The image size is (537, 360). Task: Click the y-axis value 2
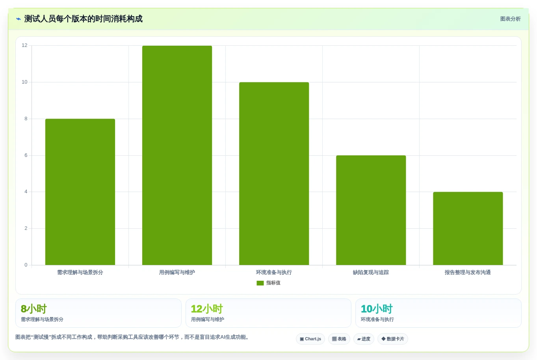click(26, 228)
